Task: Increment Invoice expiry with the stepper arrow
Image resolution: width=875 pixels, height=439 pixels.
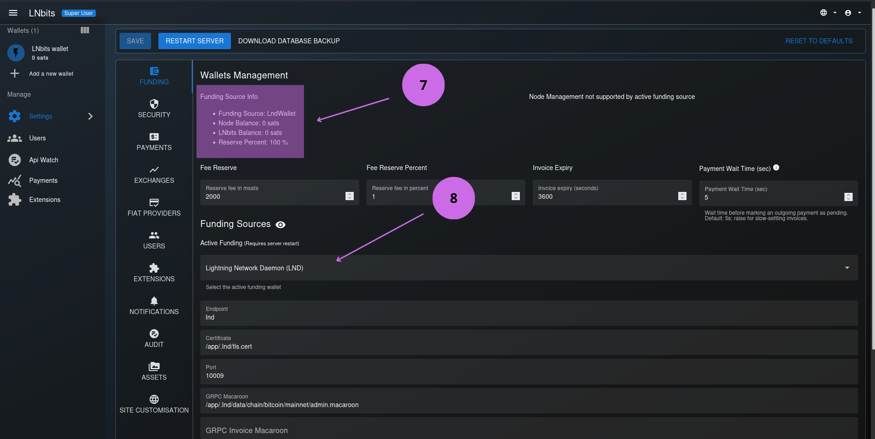Action: pyautogui.click(x=682, y=194)
